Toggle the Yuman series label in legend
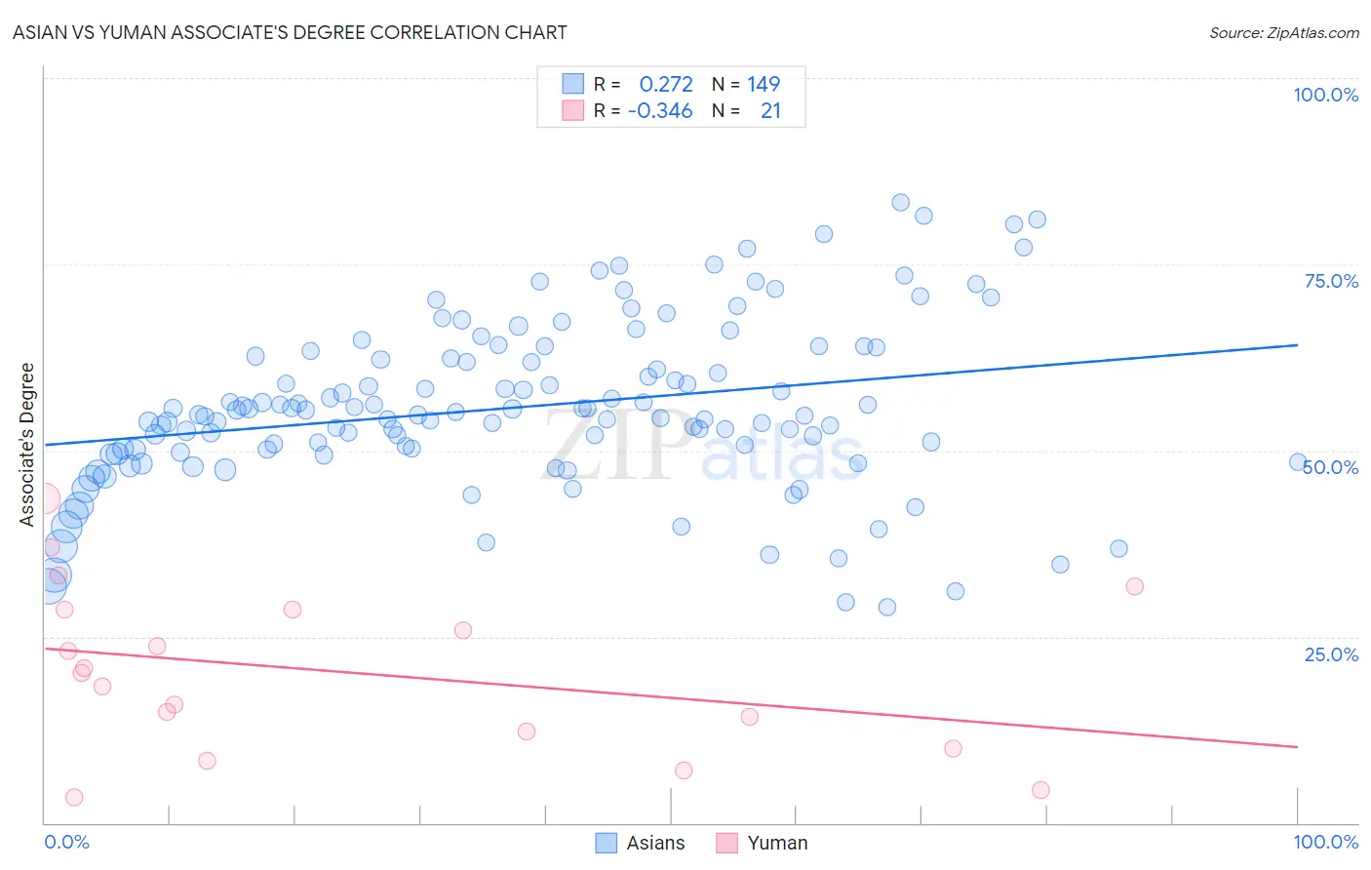Screen dimensions: 1371x870 (777, 843)
